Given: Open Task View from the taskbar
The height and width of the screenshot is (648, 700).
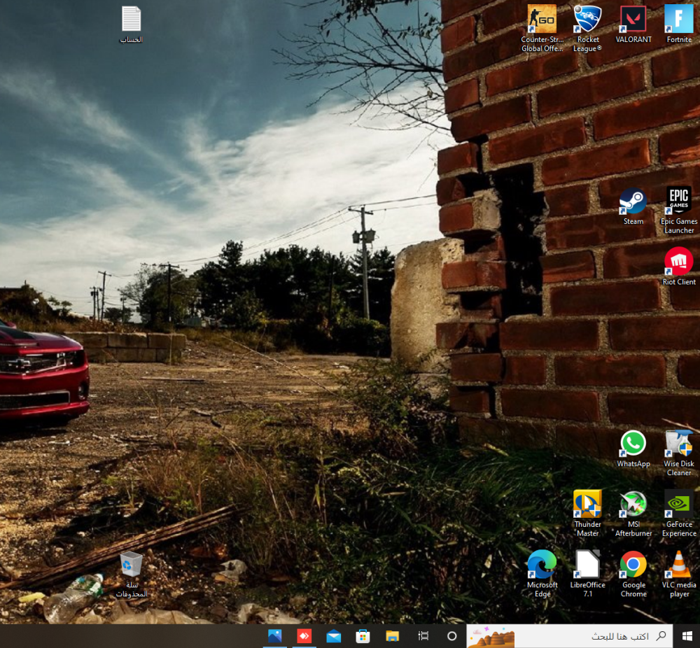Looking at the screenshot, I should [423, 636].
